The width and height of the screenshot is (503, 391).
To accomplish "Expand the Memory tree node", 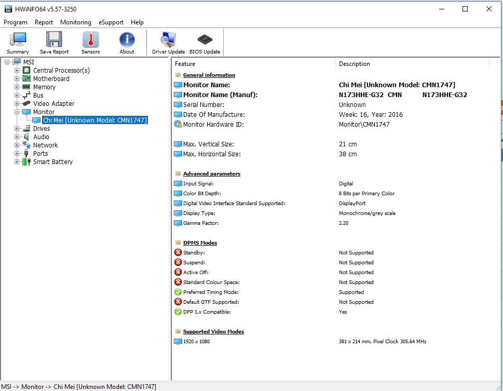I will 17,87.
